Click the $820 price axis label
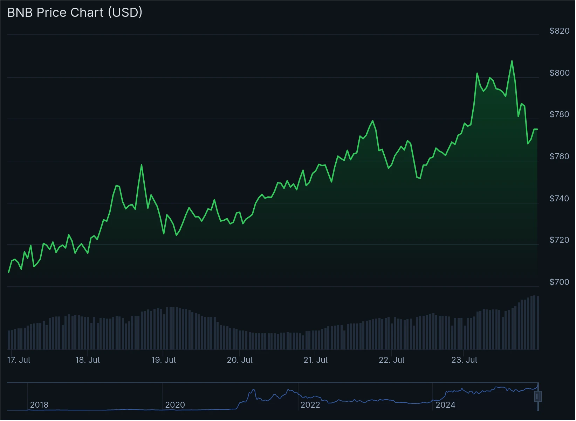Image resolution: width=576 pixels, height=421 pixels. tap(559, 31)
